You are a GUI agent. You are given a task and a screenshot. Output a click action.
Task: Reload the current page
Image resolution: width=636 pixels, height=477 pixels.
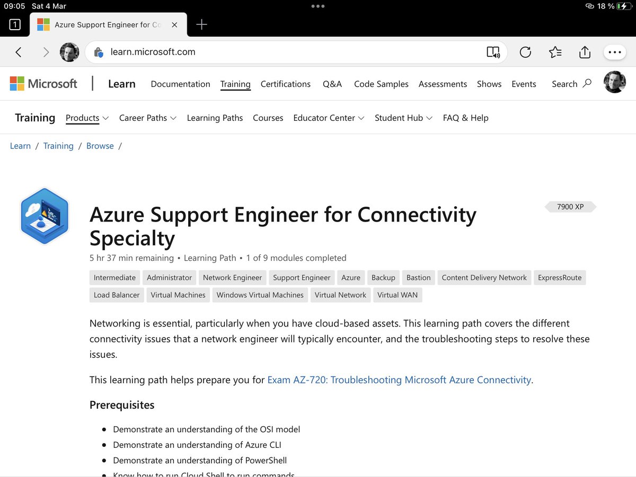point(525,52)
